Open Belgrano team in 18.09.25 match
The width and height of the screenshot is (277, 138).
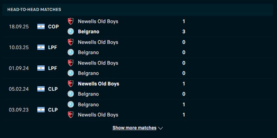click(x=89, y=32)
